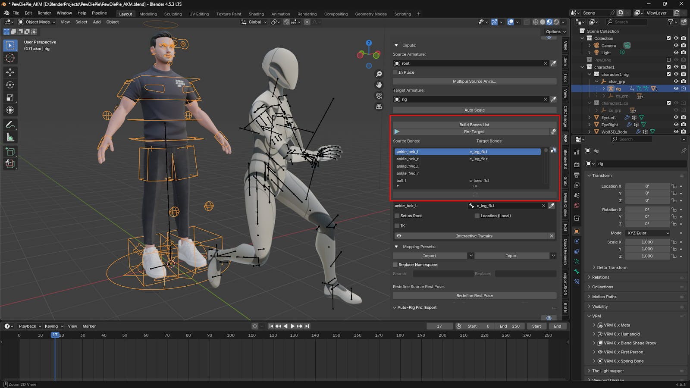Open the Object Mode dropdown

pos(37,22)
